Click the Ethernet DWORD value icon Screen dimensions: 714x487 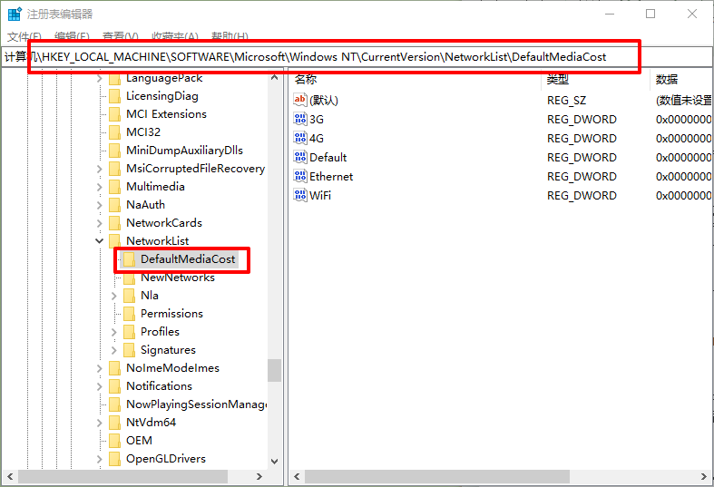point(300,176)
